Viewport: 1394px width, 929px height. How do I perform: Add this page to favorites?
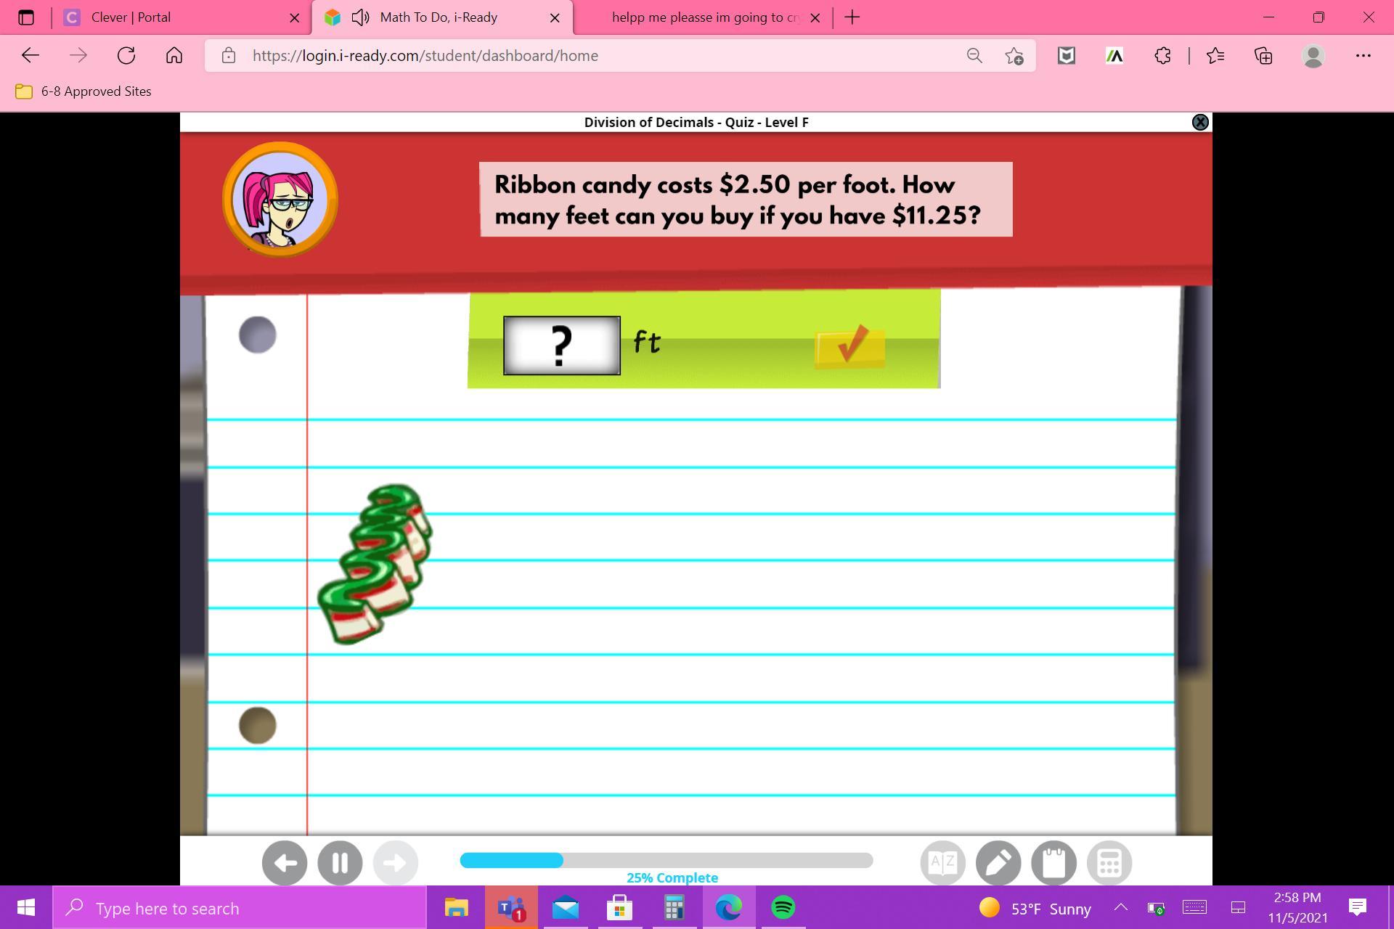pyautogui.click(x=1014, y=56)
